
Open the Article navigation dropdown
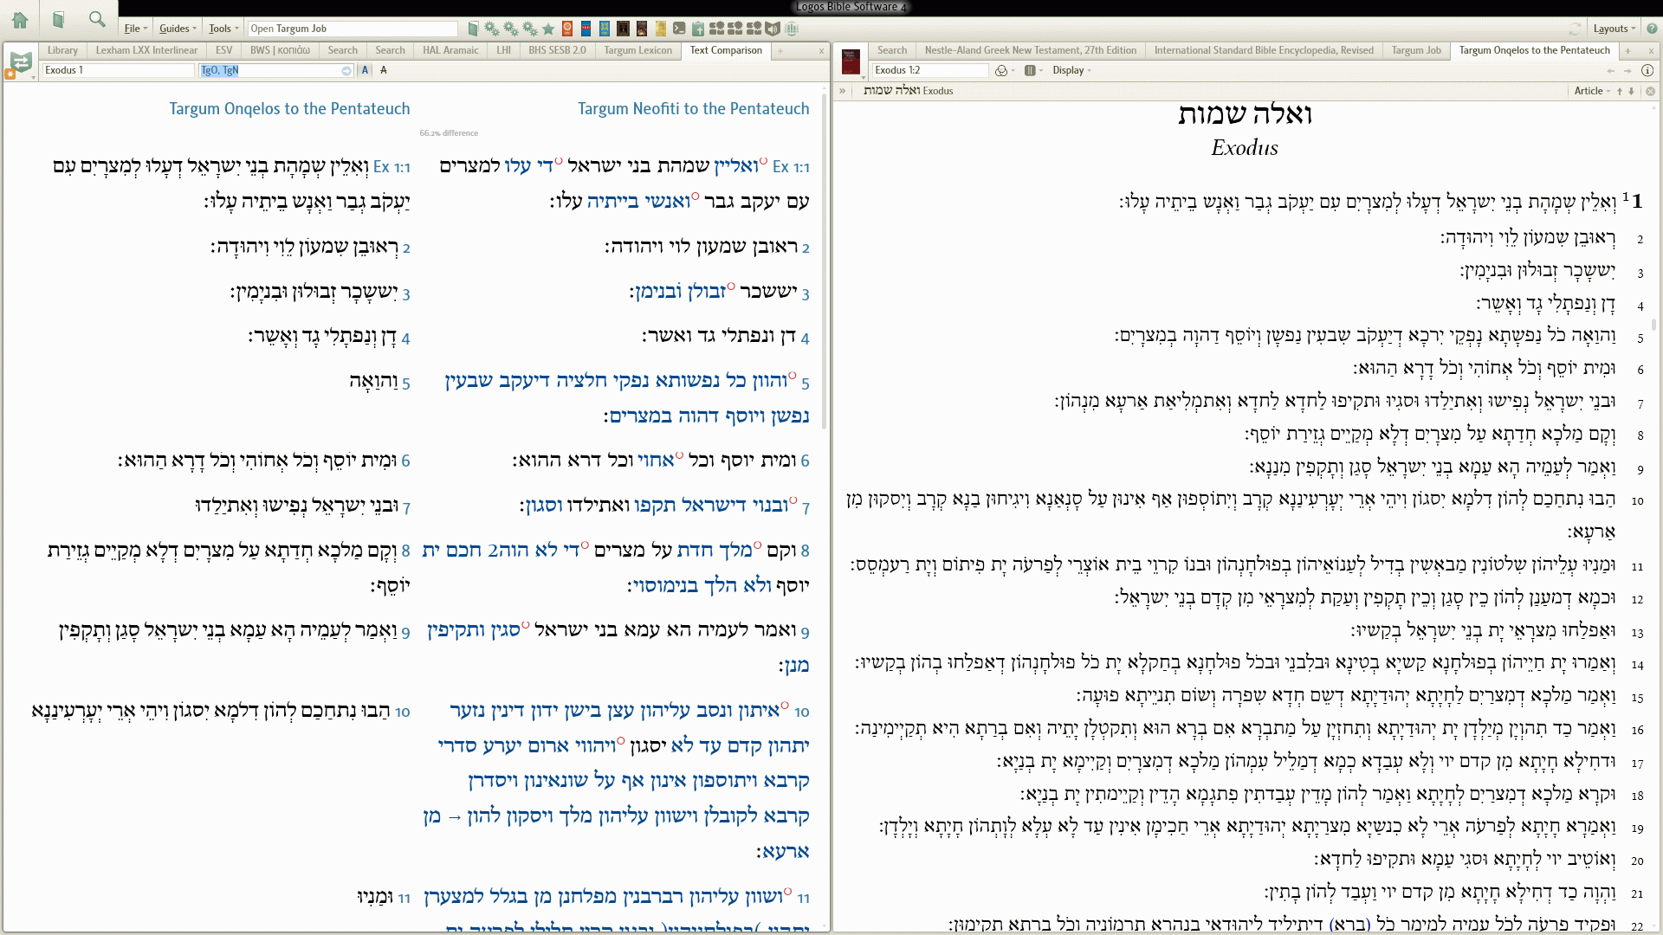pos(1592,91)
